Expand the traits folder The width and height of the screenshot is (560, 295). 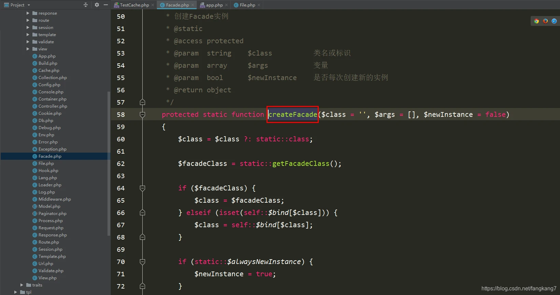point(22,285)
